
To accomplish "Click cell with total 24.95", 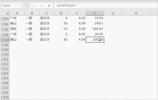I will pos(95,34).
